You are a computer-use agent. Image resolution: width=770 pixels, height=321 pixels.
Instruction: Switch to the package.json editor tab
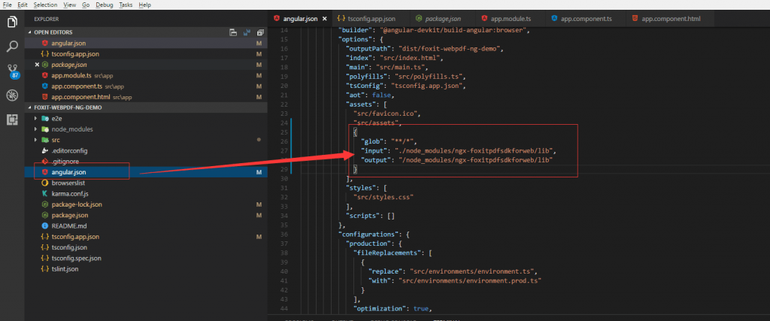click(x=442, y=19)
